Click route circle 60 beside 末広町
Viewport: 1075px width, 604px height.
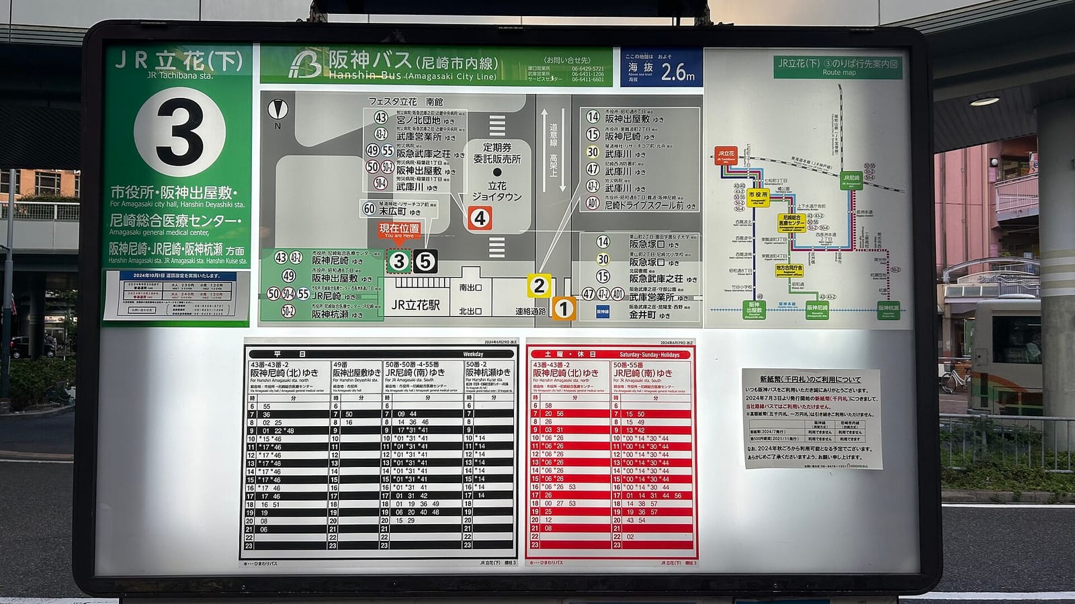(369, 209)
